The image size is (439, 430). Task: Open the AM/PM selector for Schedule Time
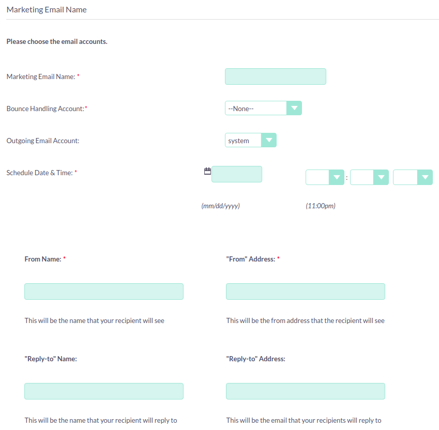point(412,177)
